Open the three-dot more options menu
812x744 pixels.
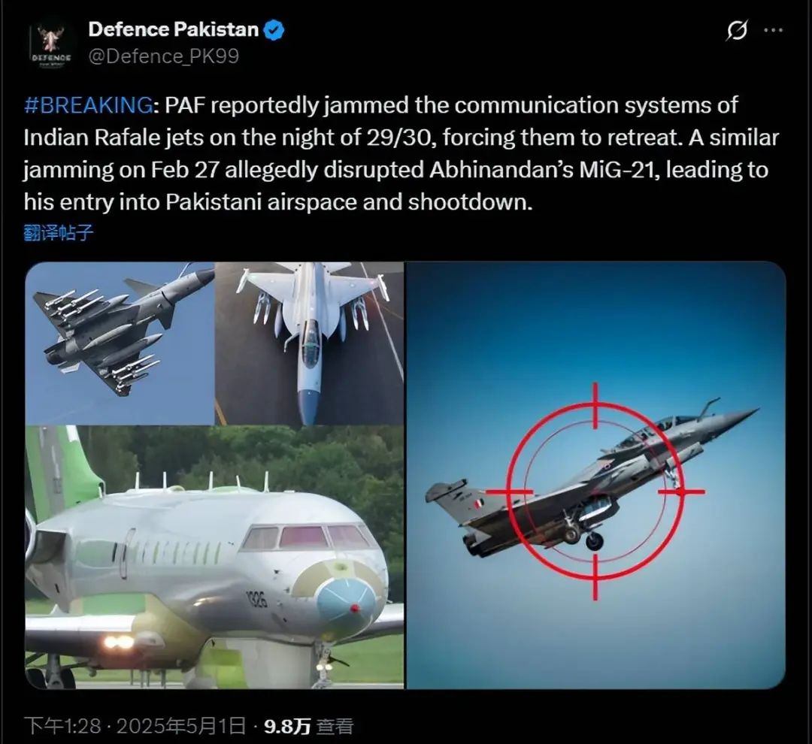[x=773, y=30]
